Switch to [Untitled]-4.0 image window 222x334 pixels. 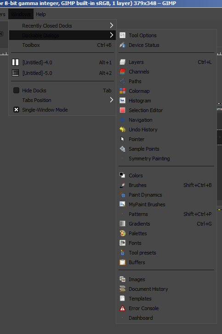62,62
